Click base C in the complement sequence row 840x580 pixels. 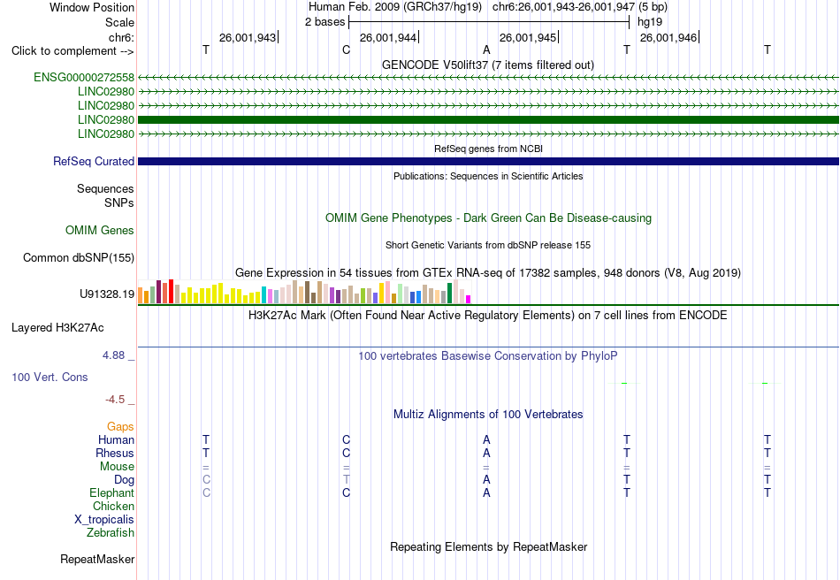coord(346,50)
